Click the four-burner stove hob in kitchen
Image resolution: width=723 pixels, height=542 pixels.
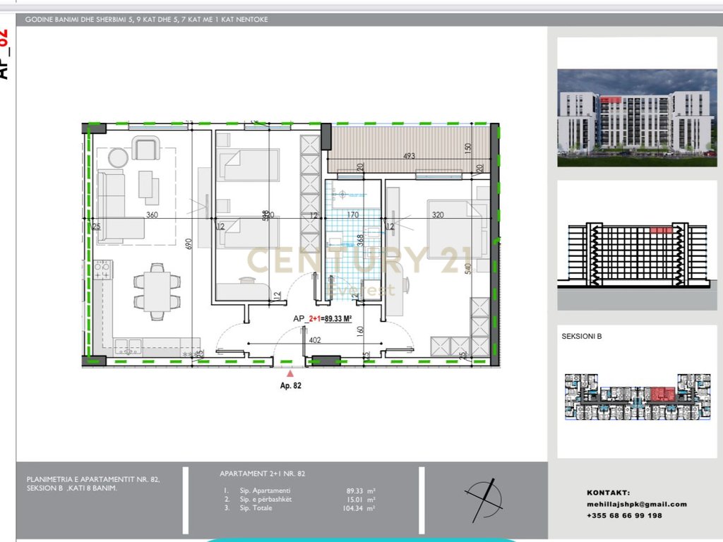click(x=103, y=270)
